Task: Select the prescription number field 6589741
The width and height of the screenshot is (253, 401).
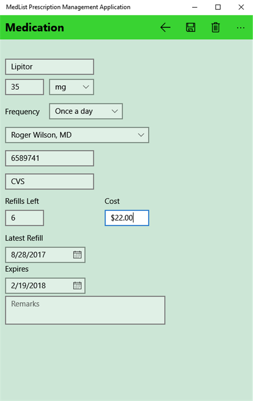Action: [50, 158]
